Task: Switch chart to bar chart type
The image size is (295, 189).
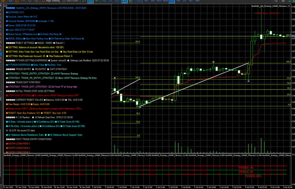Action: 84,1
